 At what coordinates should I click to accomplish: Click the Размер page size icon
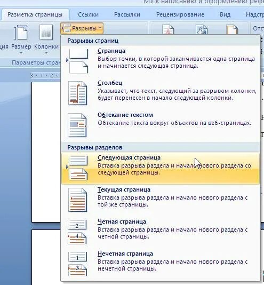tap(21, 33)
